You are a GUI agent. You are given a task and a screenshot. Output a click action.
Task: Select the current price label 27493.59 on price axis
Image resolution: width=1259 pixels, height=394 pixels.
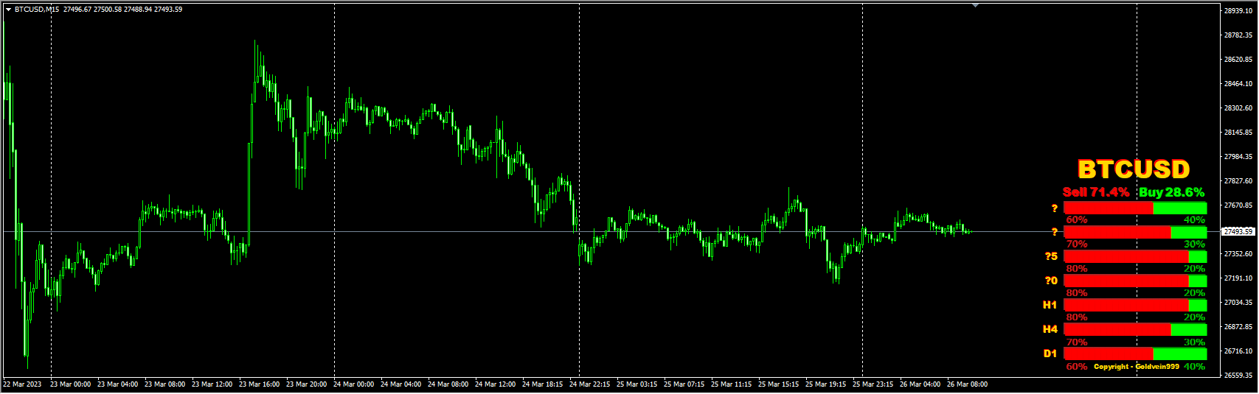(x=1238, y=231)
